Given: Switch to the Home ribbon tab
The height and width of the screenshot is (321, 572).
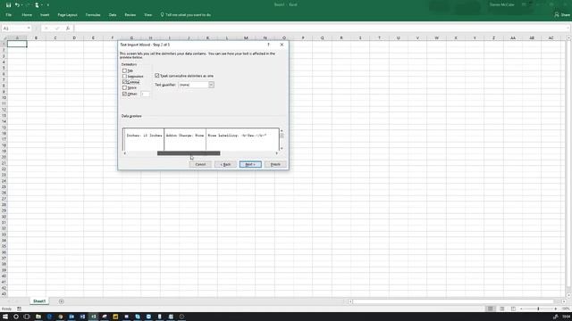Looking at the screenshot, I should click(27, 15).
